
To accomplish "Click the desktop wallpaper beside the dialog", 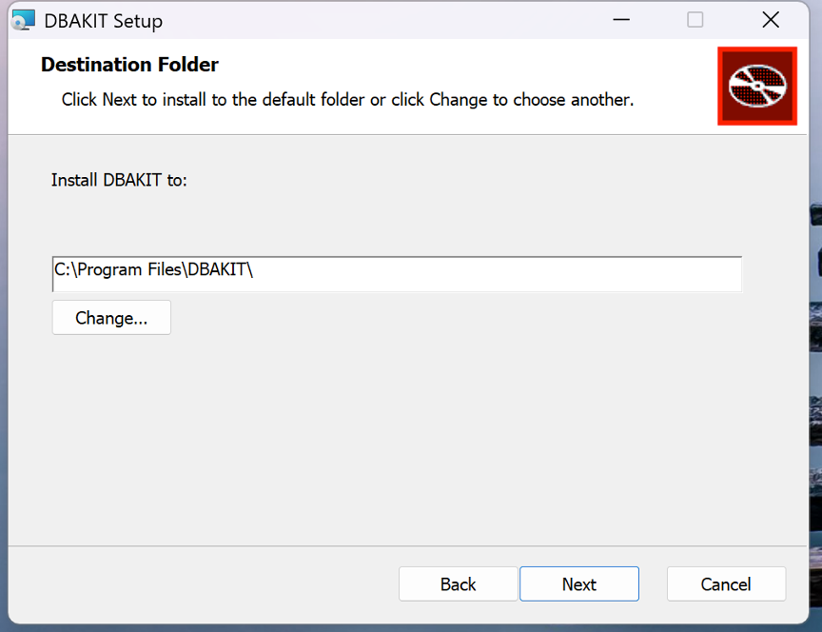I will (x=815, y=367).
